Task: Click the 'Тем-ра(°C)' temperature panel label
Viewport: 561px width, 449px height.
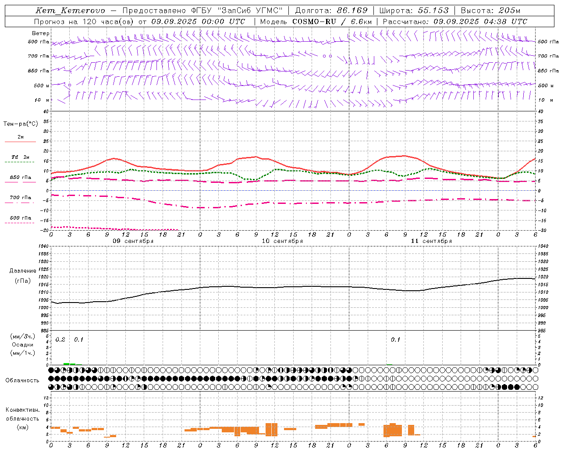Action: [21, 124]
